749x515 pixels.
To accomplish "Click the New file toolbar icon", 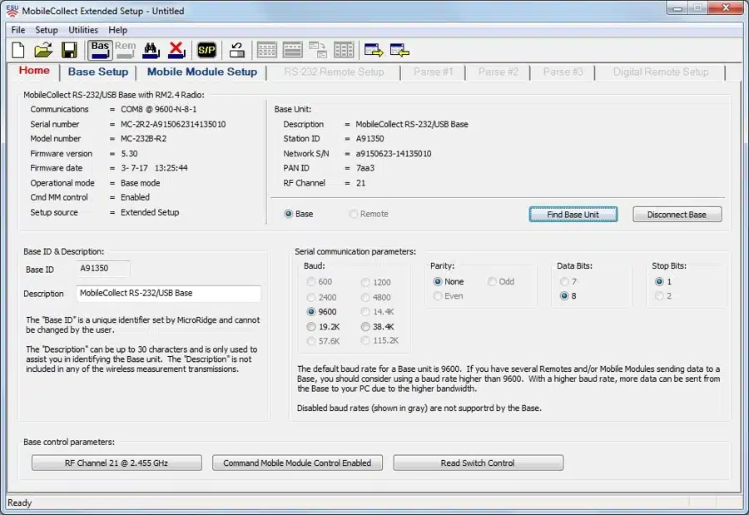I will tap(18, 50).
